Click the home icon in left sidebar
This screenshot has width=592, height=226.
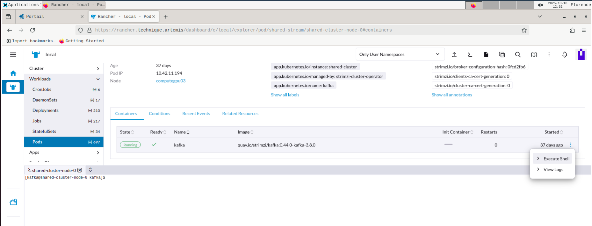point(13,73)
